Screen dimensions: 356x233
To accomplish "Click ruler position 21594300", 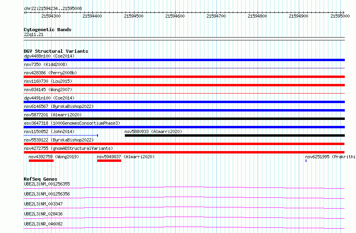I will click(x=51, y=16).
